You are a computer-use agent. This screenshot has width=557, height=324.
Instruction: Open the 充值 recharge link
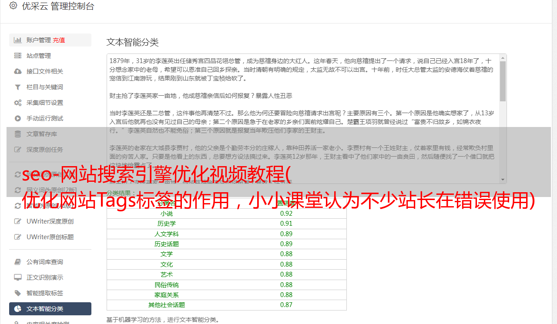[x=59, y=40]
